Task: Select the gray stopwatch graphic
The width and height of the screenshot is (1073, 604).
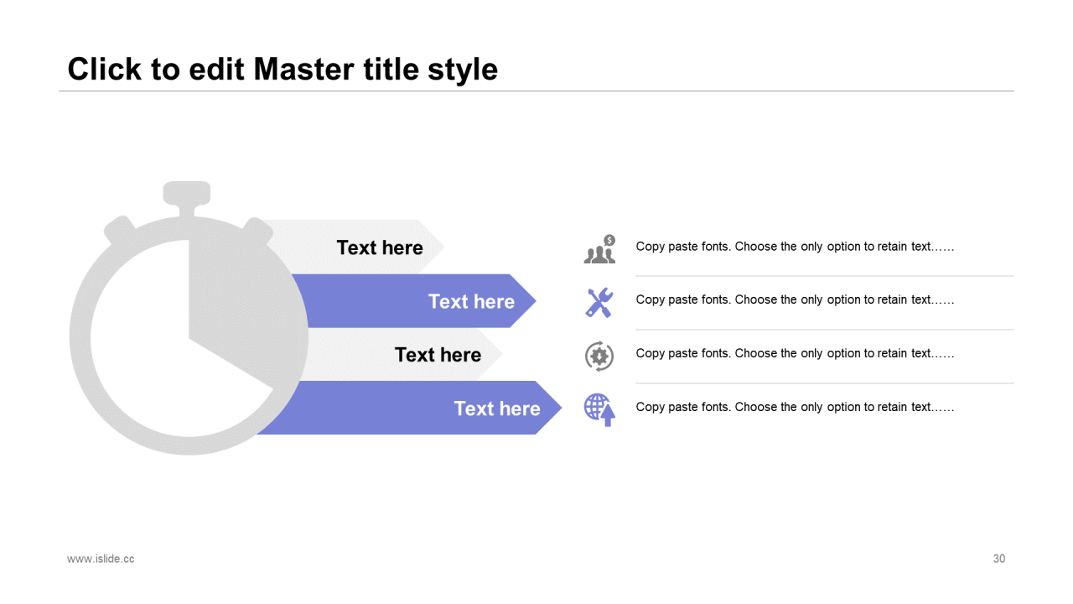Action: (x=189, y=318)
